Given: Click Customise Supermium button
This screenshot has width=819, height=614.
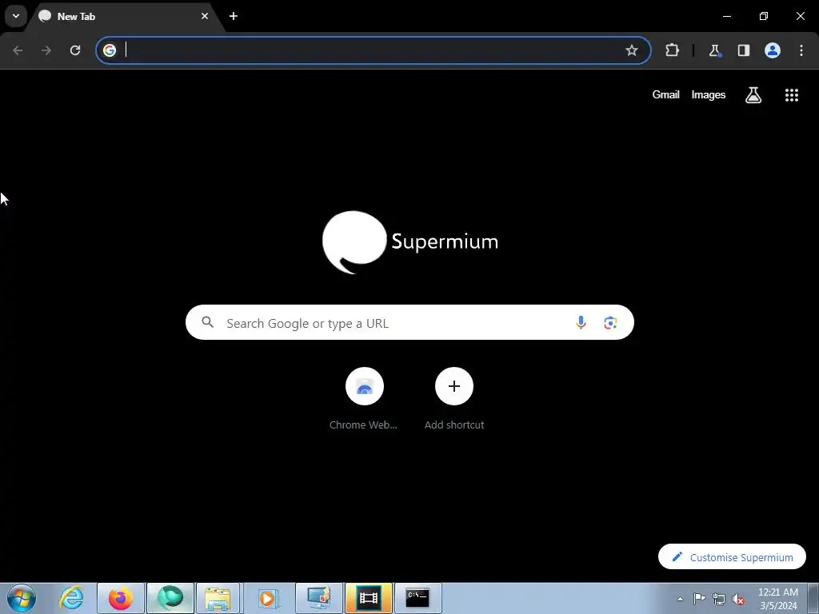Looking at the screenshot, I should [x=732, y=557].
